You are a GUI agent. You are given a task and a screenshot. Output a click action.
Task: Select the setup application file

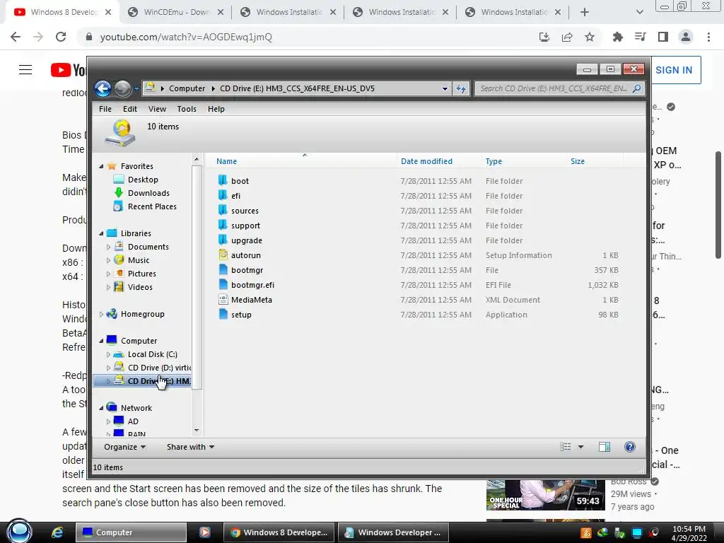point(241,315)
